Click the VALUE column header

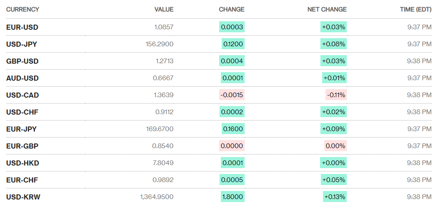tap(164, 9)
